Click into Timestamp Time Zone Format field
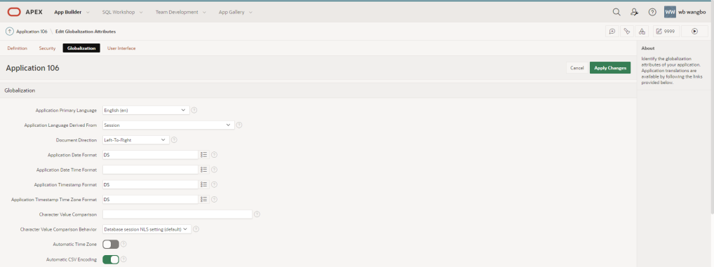 click(x=150, y=199)
